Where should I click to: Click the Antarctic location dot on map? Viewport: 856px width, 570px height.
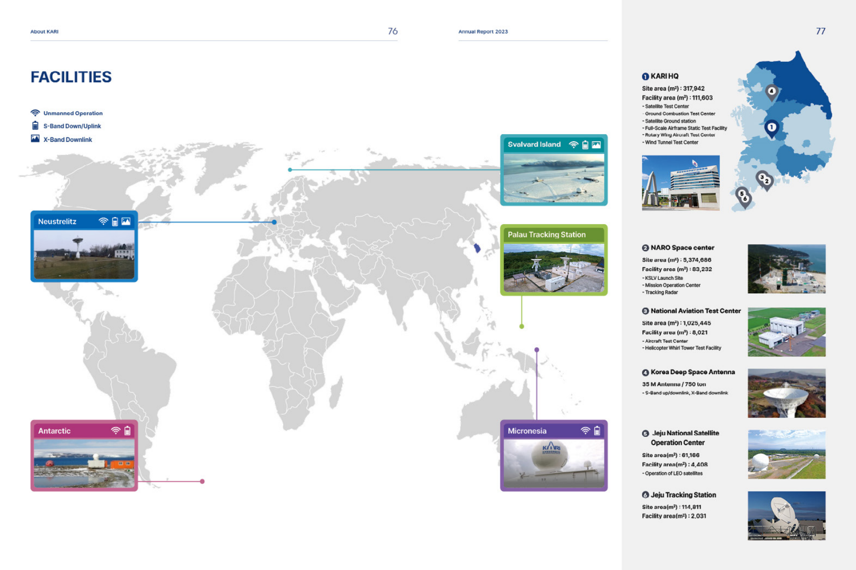202,481
